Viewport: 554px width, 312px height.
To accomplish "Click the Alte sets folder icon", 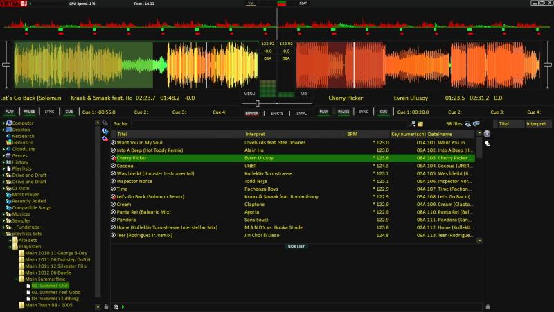I will 15,240.
